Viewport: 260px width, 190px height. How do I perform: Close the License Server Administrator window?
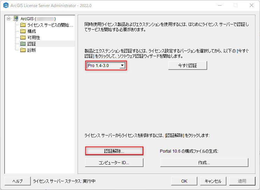[x=252, y=5]
